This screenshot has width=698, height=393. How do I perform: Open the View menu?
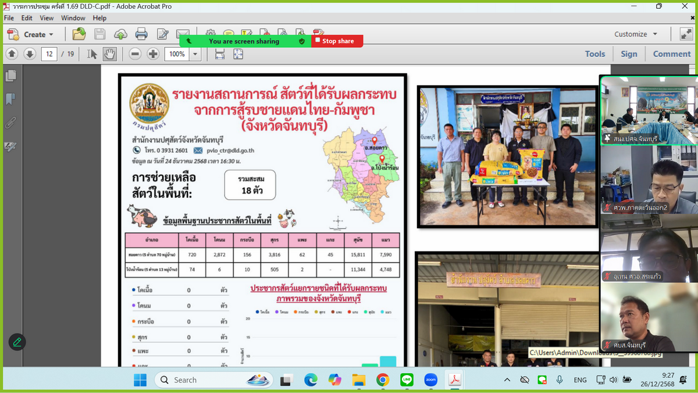(47, 18)
